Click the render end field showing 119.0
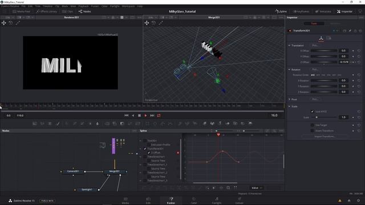The height and width of the screenshot is (205, 365). pos(20,116)
